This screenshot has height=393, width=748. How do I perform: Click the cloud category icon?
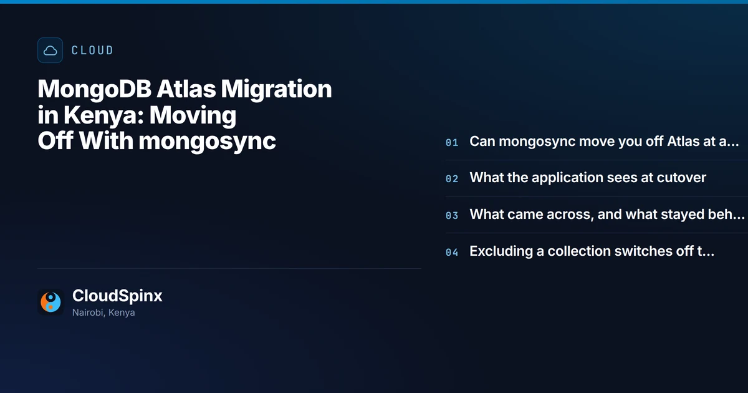(x=50, y=50)
